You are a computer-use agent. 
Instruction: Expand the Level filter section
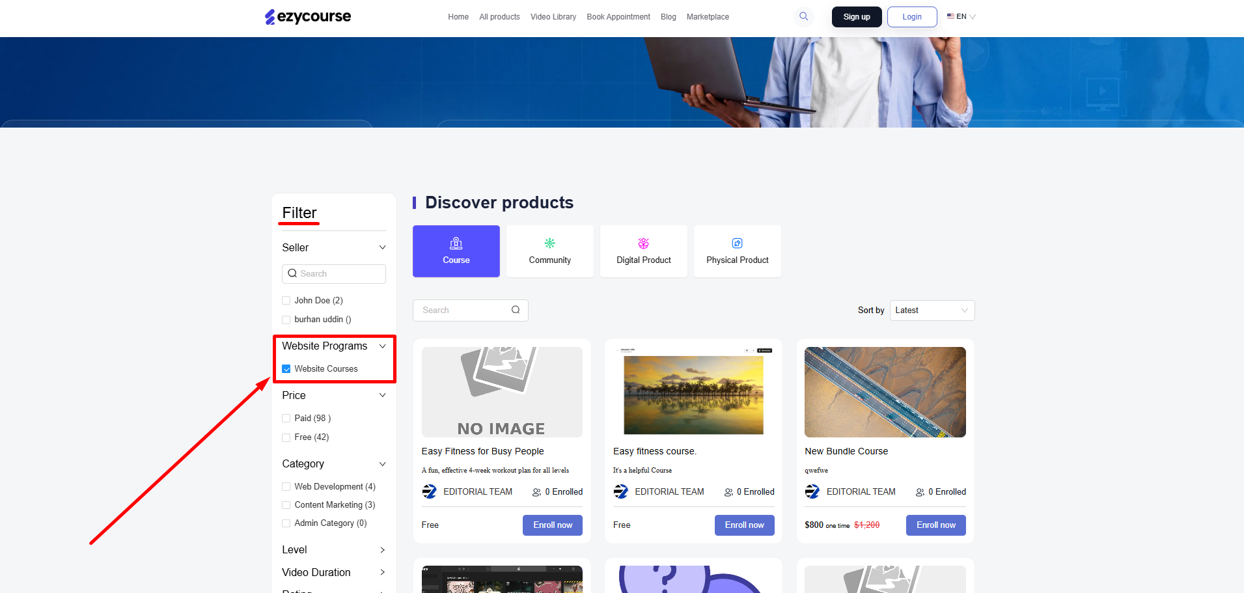point(382,550)
